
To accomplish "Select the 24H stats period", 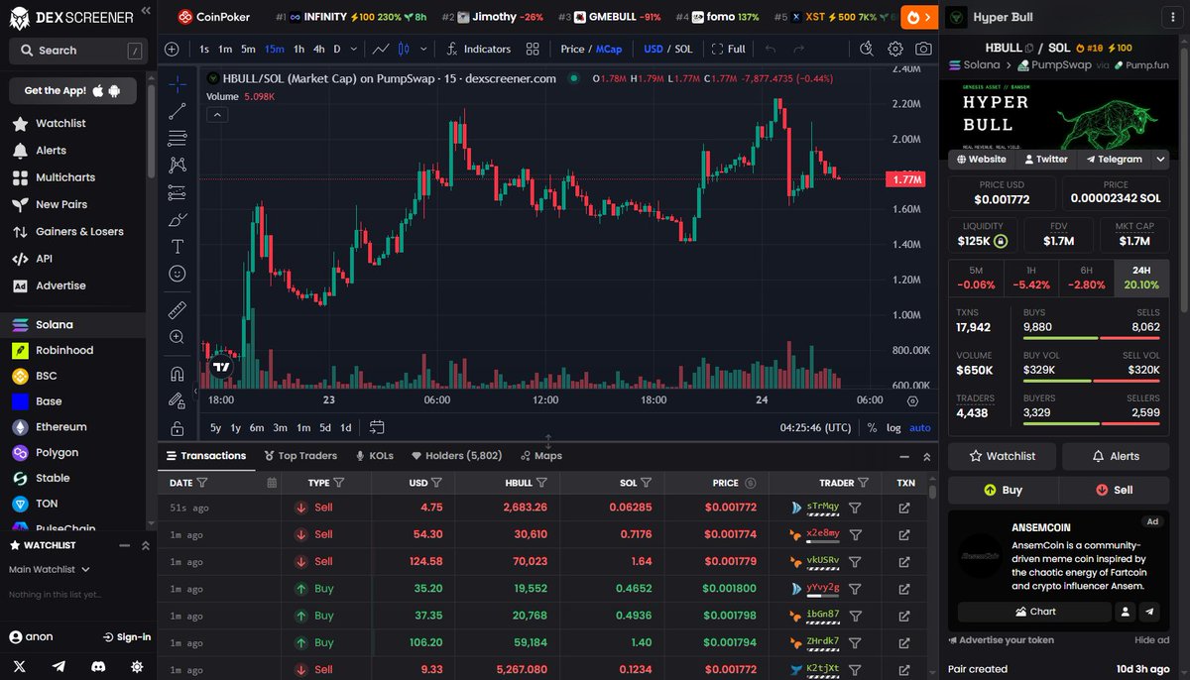I will pos(1142,277).
